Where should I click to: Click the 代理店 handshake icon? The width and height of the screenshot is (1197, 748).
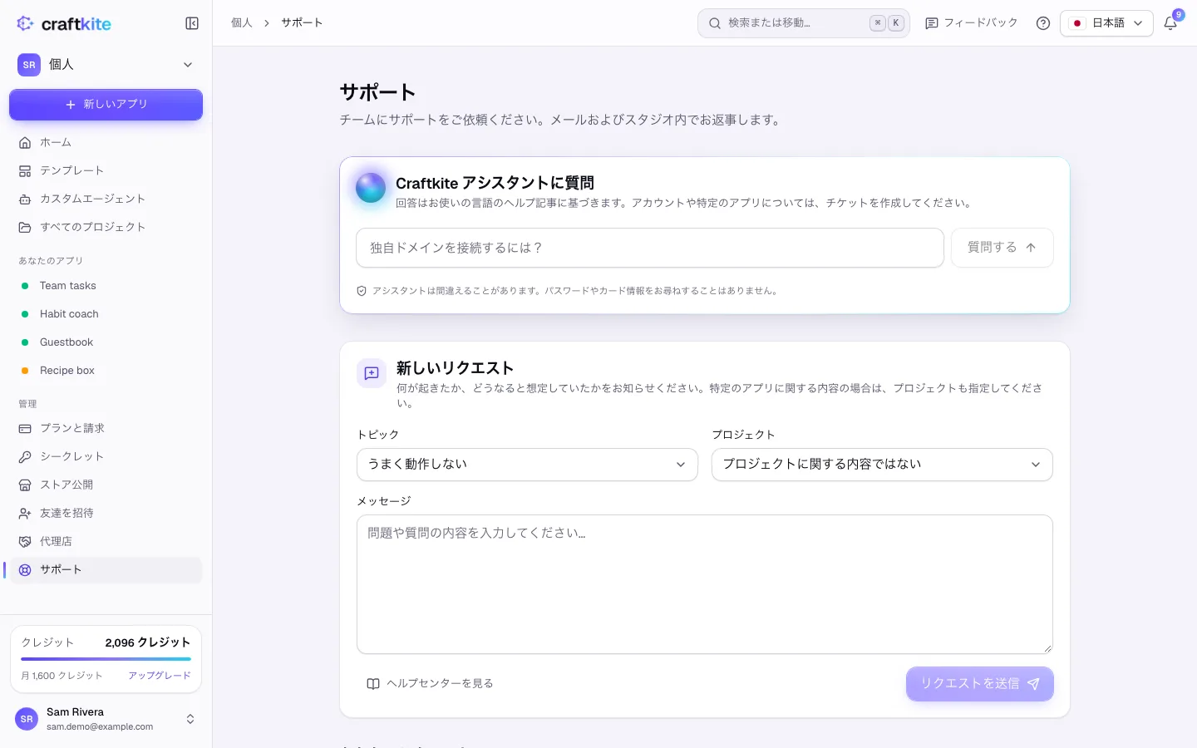(x=25, y=542)
